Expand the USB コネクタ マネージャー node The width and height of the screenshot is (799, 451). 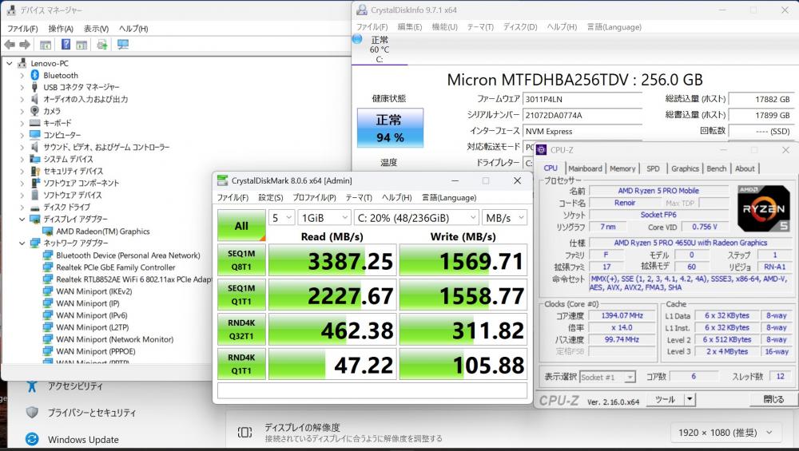[x=22, y=87]
